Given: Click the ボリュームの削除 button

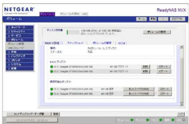Looking at the screenshot, I should point(157,32).
